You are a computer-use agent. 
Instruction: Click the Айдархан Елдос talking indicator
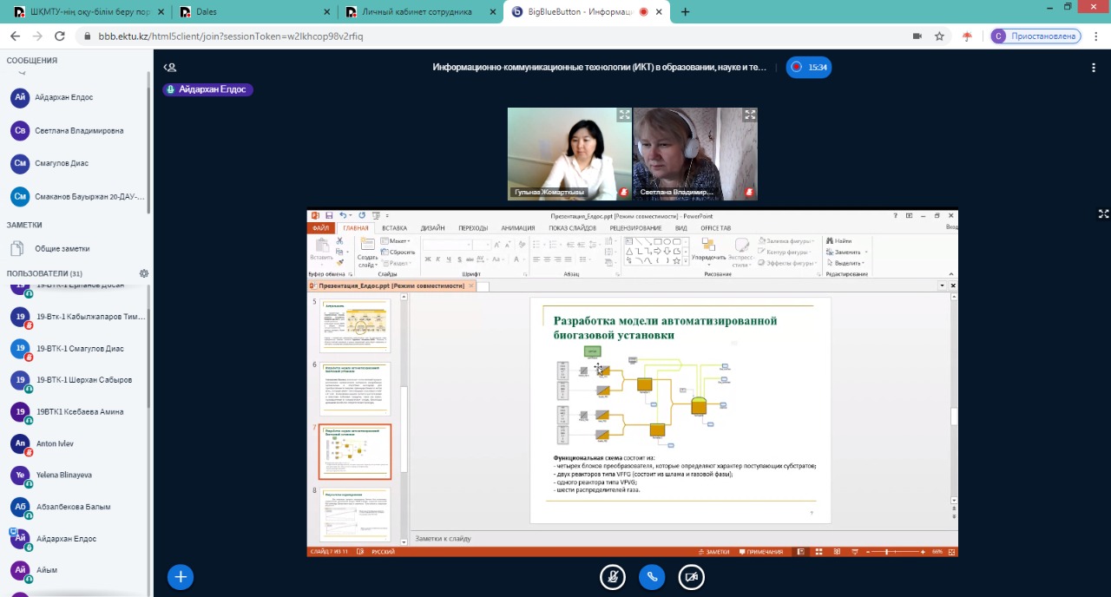(207, 89)
